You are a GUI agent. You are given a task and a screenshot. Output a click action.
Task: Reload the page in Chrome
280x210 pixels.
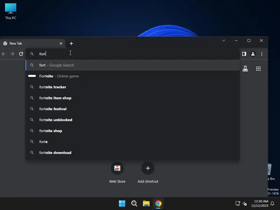pyautogui.click(x=21, y=54)
